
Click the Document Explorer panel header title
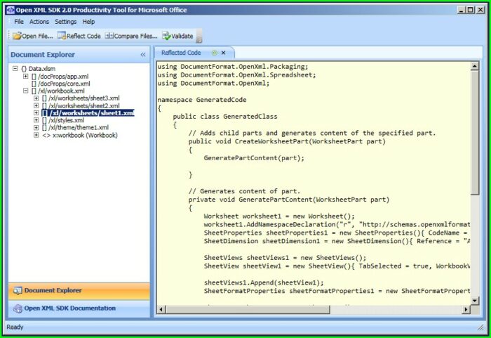pos(43,55)
